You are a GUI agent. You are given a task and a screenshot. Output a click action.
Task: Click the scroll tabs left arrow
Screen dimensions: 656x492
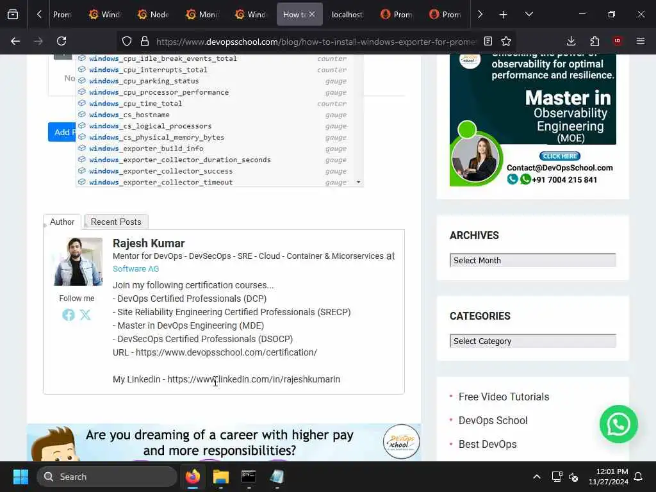click(x=39, y=14)
